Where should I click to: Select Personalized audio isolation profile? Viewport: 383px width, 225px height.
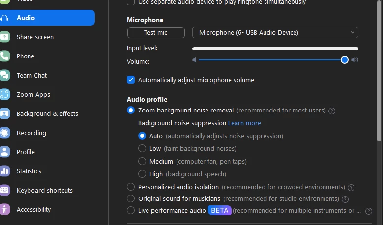click(x=131, y=187)
